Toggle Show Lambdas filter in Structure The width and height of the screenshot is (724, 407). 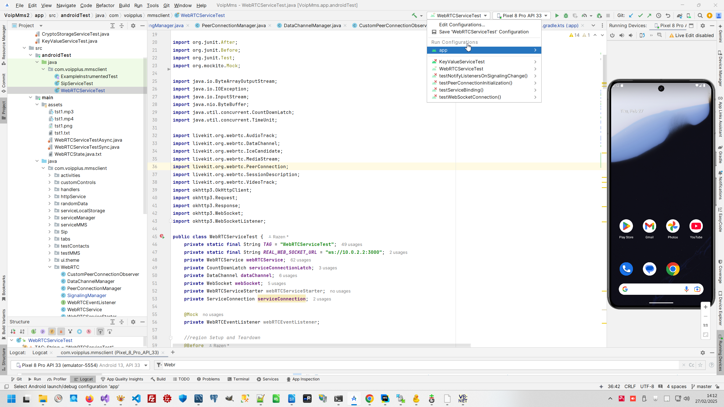click(x=89, y=332)
